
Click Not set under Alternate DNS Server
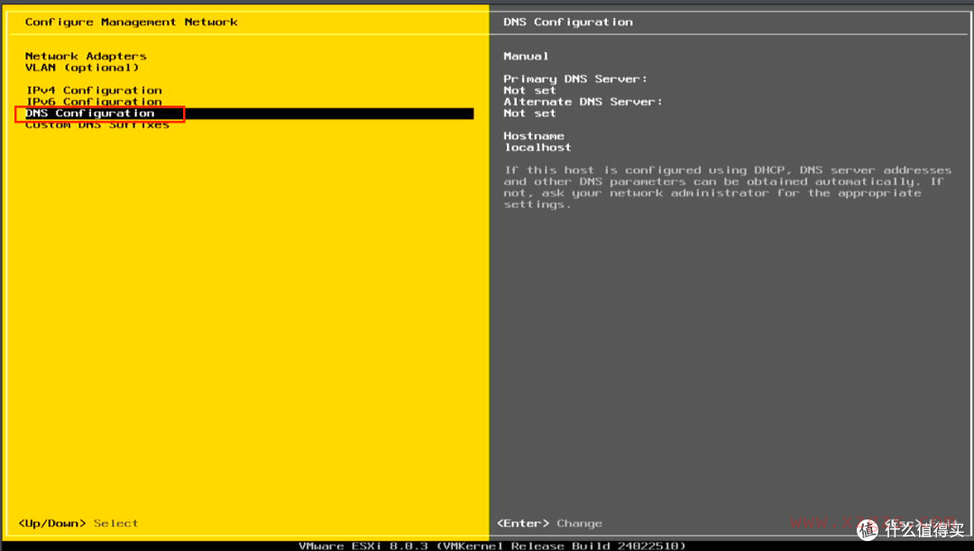coord(529,114)
